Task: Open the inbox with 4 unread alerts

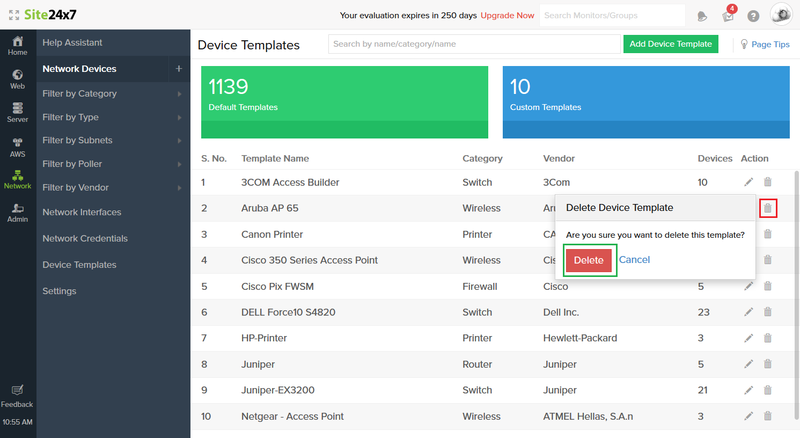Action: coord(728,17)
